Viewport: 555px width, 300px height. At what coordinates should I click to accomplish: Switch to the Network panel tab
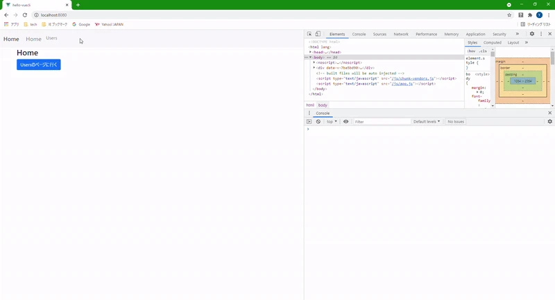(401, 34)
